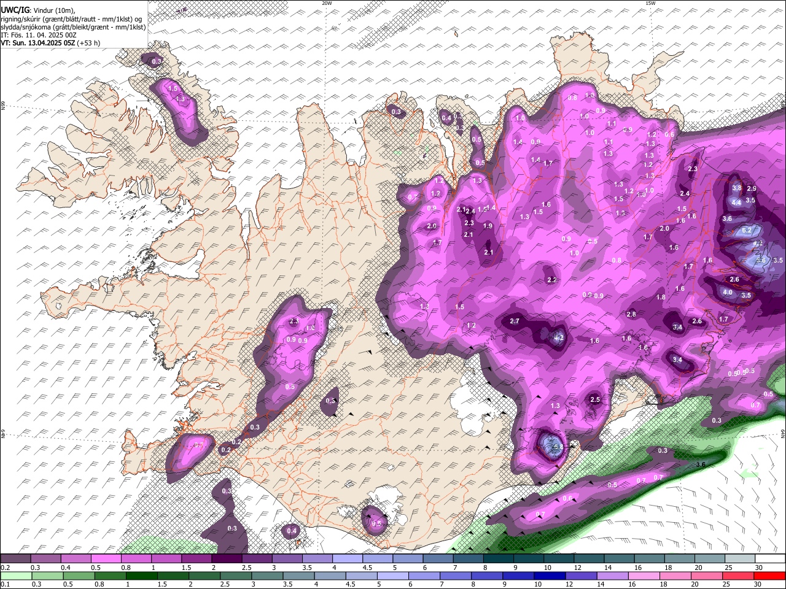Click the 4.0 value on the map
This screenshot has width=786, height=589.
click(x=728, y=293)
